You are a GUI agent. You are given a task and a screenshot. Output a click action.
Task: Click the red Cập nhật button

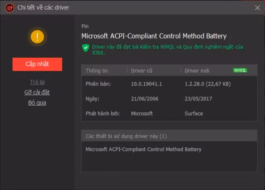click(37, 64)
